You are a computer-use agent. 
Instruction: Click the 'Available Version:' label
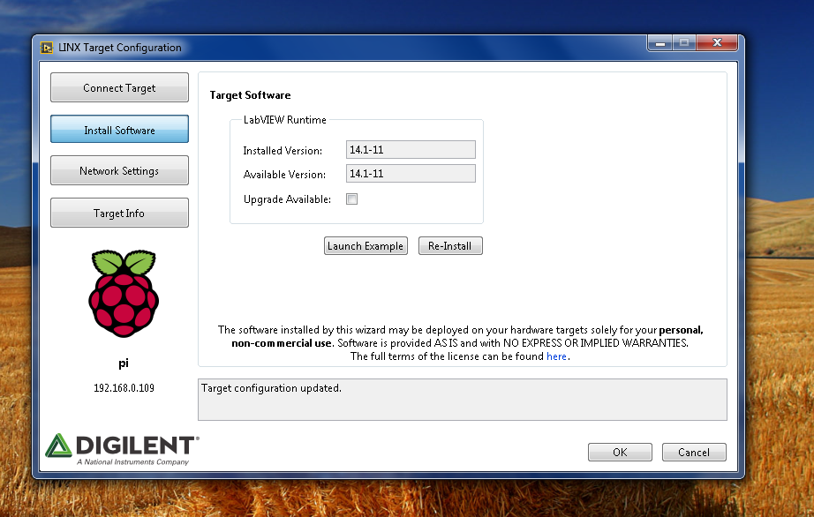(284, 175)
